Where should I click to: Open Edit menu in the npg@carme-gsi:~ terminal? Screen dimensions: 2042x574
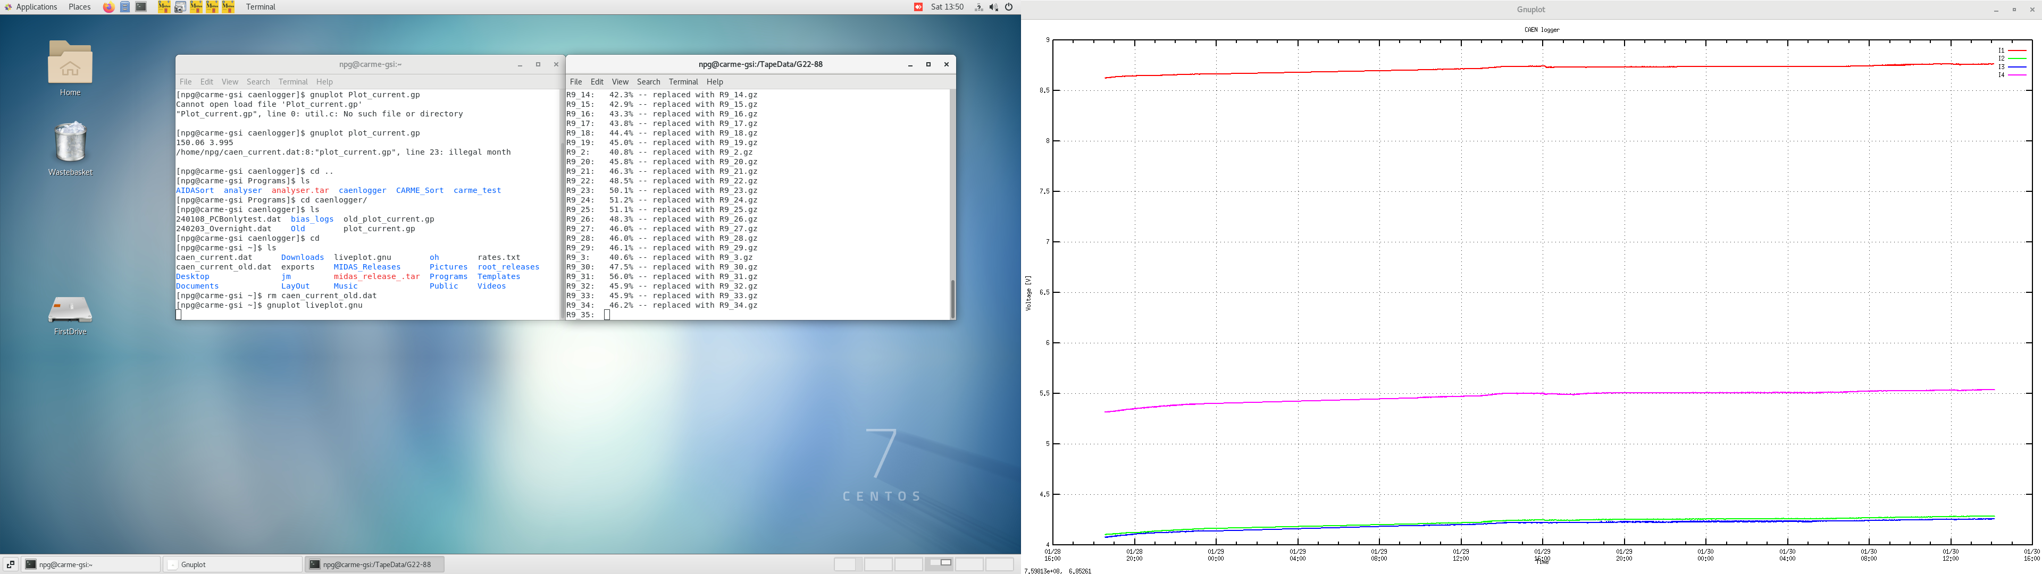(207, 82)
